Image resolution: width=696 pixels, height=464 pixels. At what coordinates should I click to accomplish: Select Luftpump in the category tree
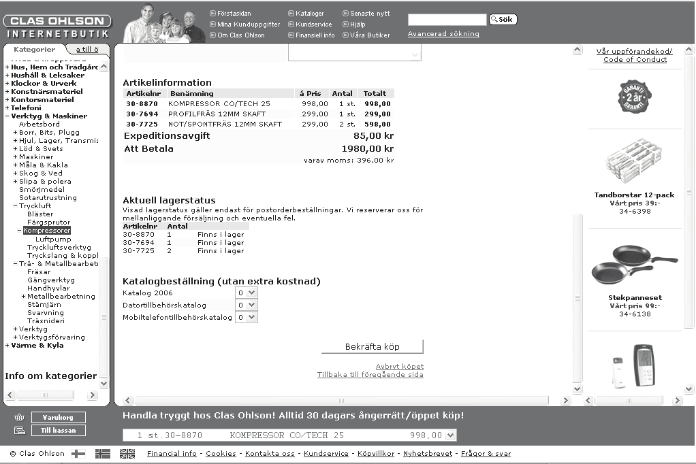53,239
